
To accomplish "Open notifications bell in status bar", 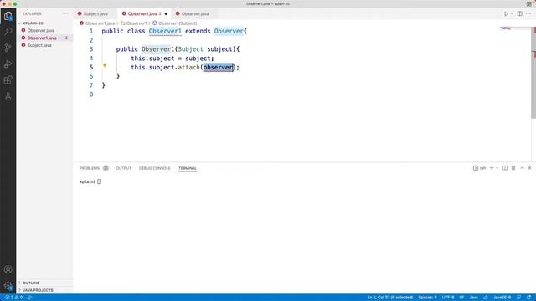I will 529,298.
